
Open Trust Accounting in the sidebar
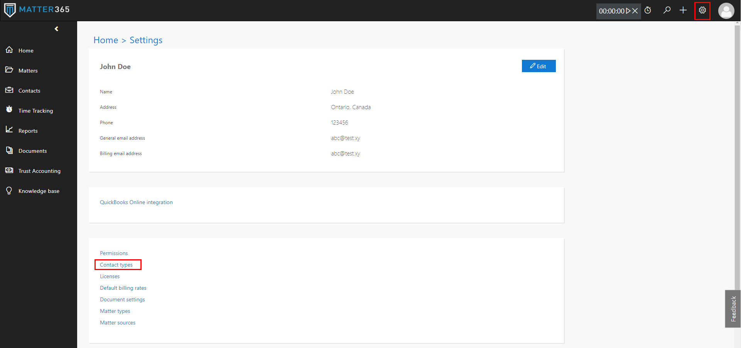pyautogui.click(x=40, y=171)
